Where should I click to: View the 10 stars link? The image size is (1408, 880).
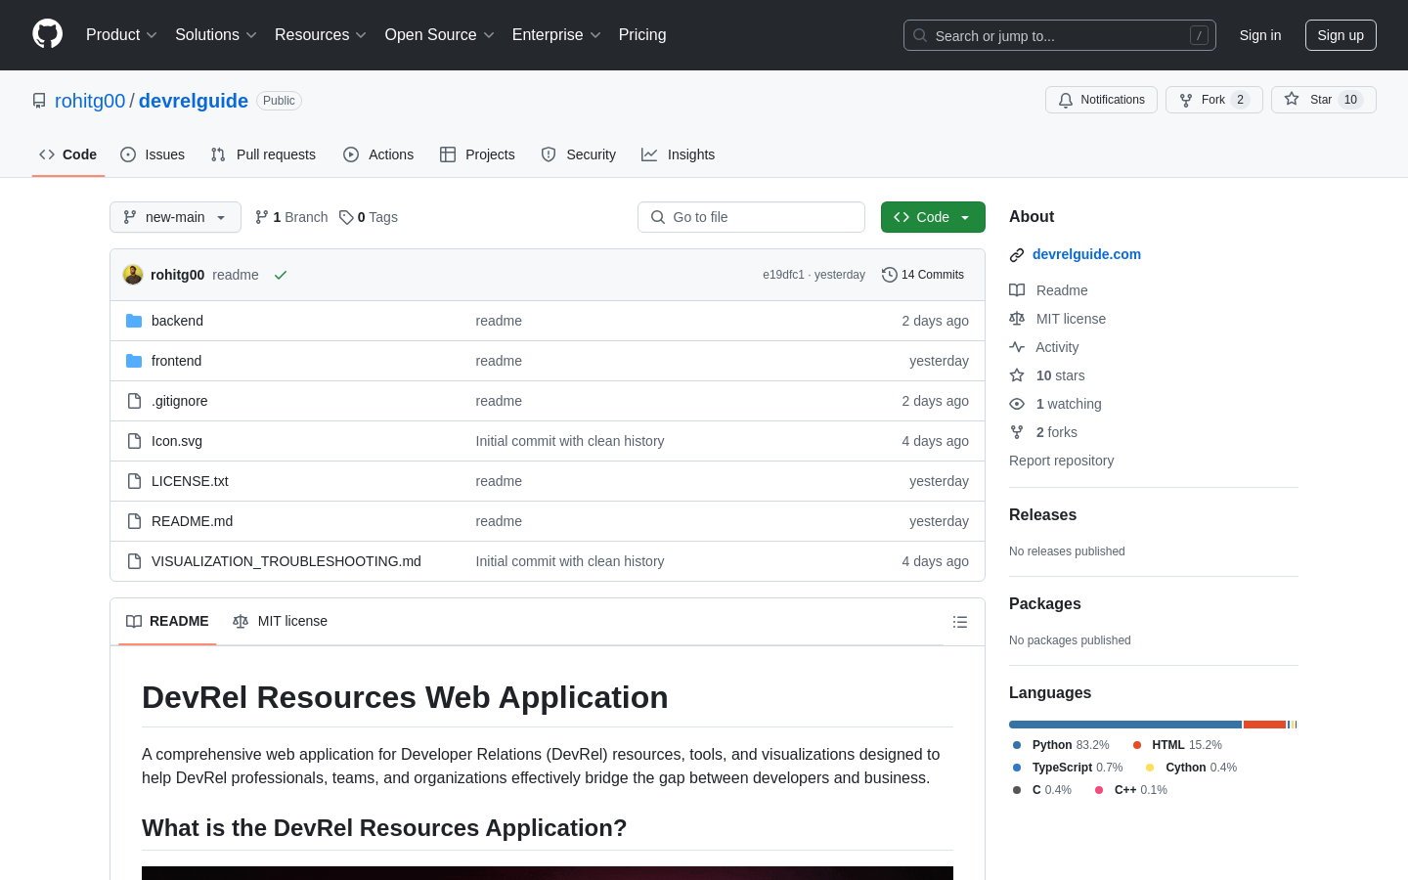click(1047, 375)
